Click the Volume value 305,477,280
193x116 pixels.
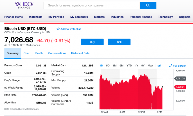pos(86,88)
